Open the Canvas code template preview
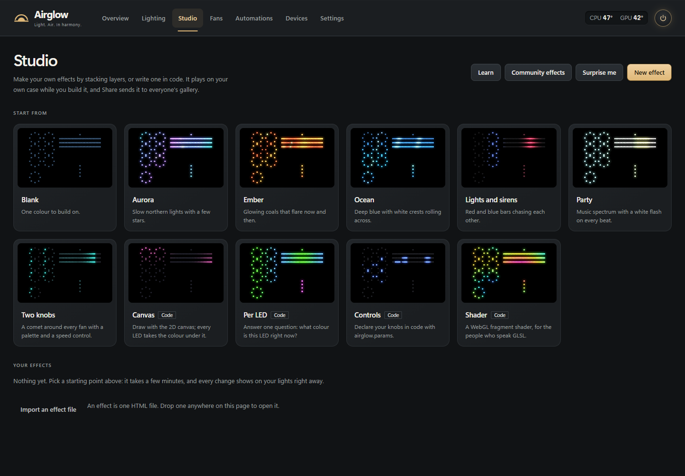Viewport: 685px width, 476px height. coord(176,273)
